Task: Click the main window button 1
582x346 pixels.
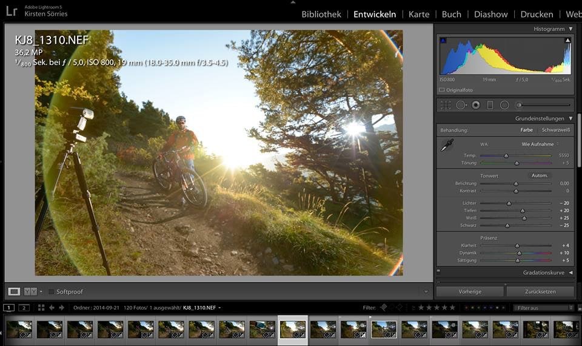Action: [9, 308]
